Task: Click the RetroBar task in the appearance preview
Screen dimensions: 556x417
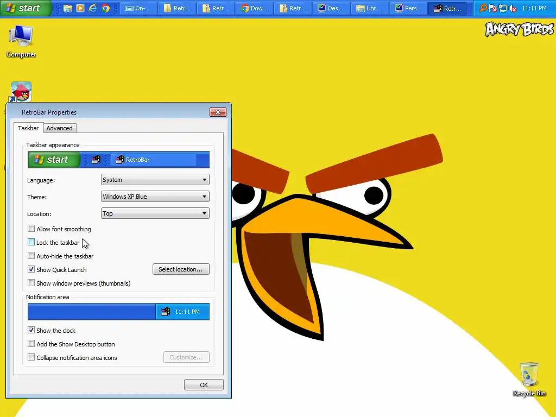Action: pyautogui.click(x=154, y=160)
